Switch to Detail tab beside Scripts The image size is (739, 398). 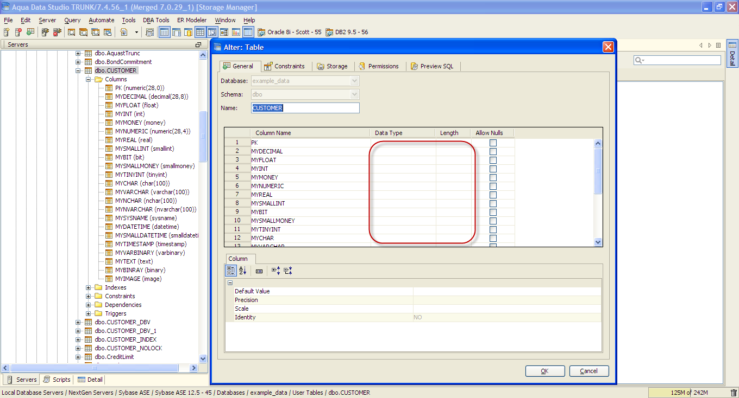[x=90, y=380]
